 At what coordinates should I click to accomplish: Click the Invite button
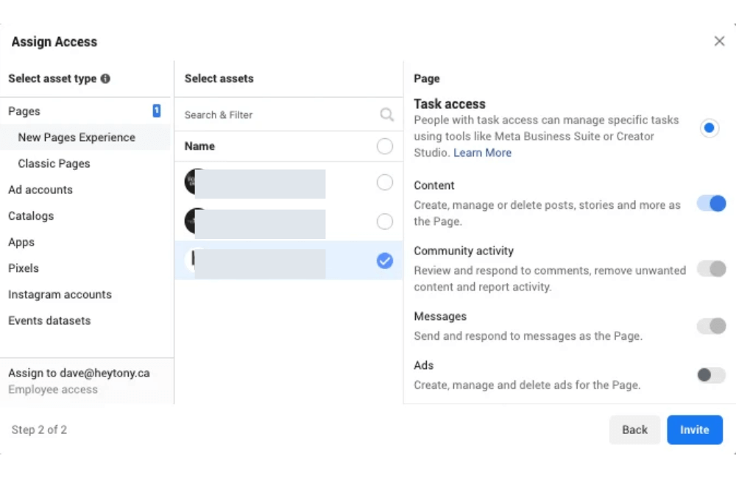click(694, 429)
